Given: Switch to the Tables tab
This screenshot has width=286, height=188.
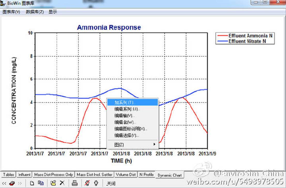Looking at the screenshot, I should point(9,175).
